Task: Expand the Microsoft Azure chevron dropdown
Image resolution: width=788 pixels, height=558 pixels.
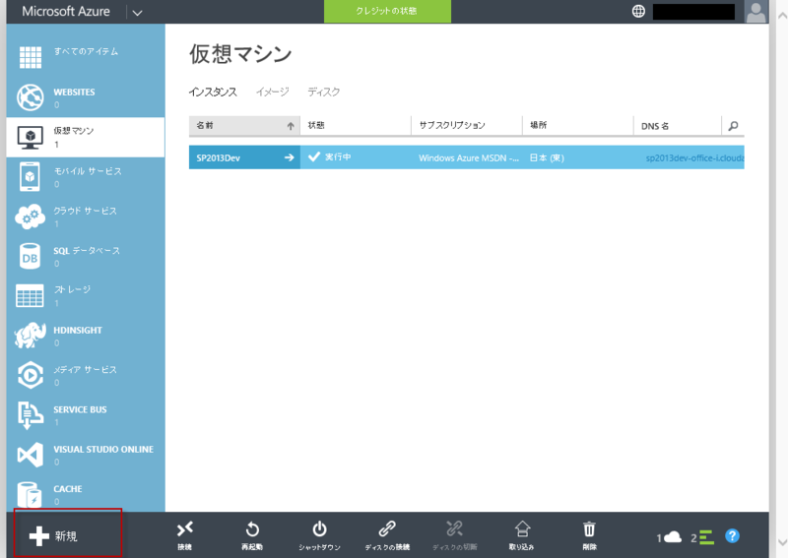Action: point(137,13)
